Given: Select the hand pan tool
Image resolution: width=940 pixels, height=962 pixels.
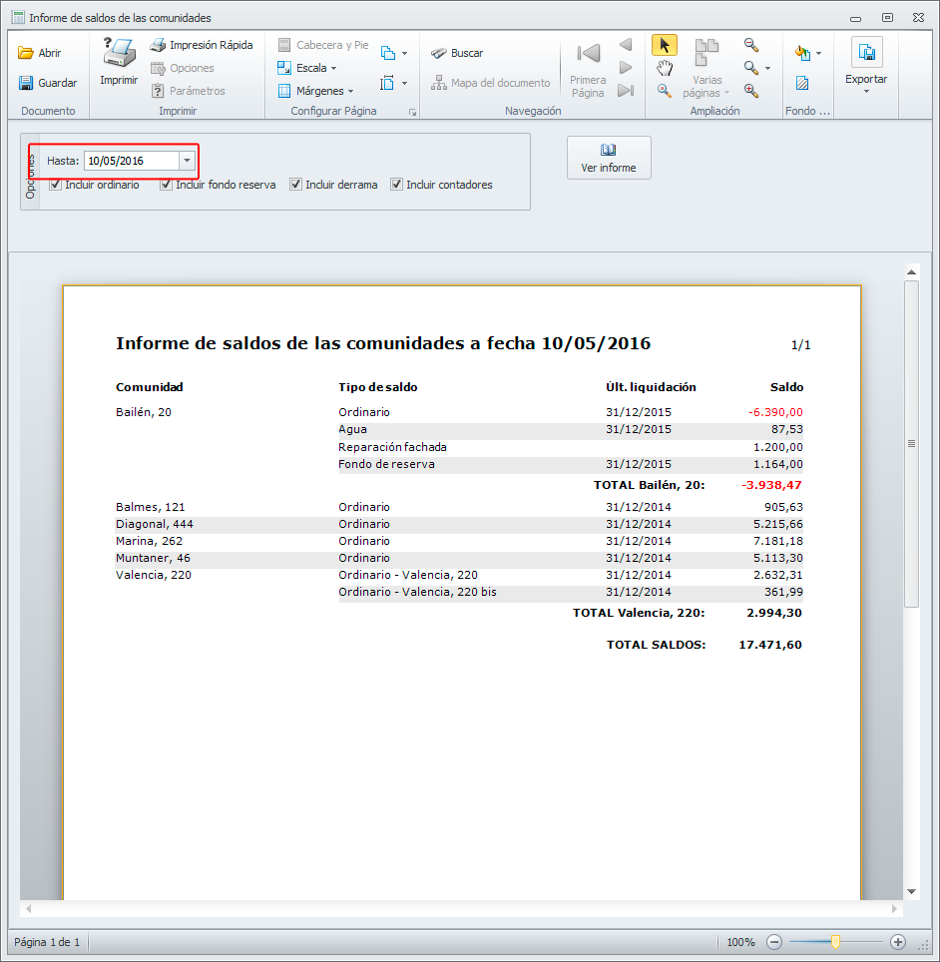Looking at the screenshot, I should click(x=664, y=68).
